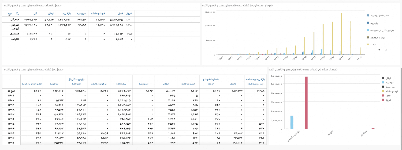The image size is (402, 150).
Task: Select the مستمری row label in the count table
Action: 14,34
